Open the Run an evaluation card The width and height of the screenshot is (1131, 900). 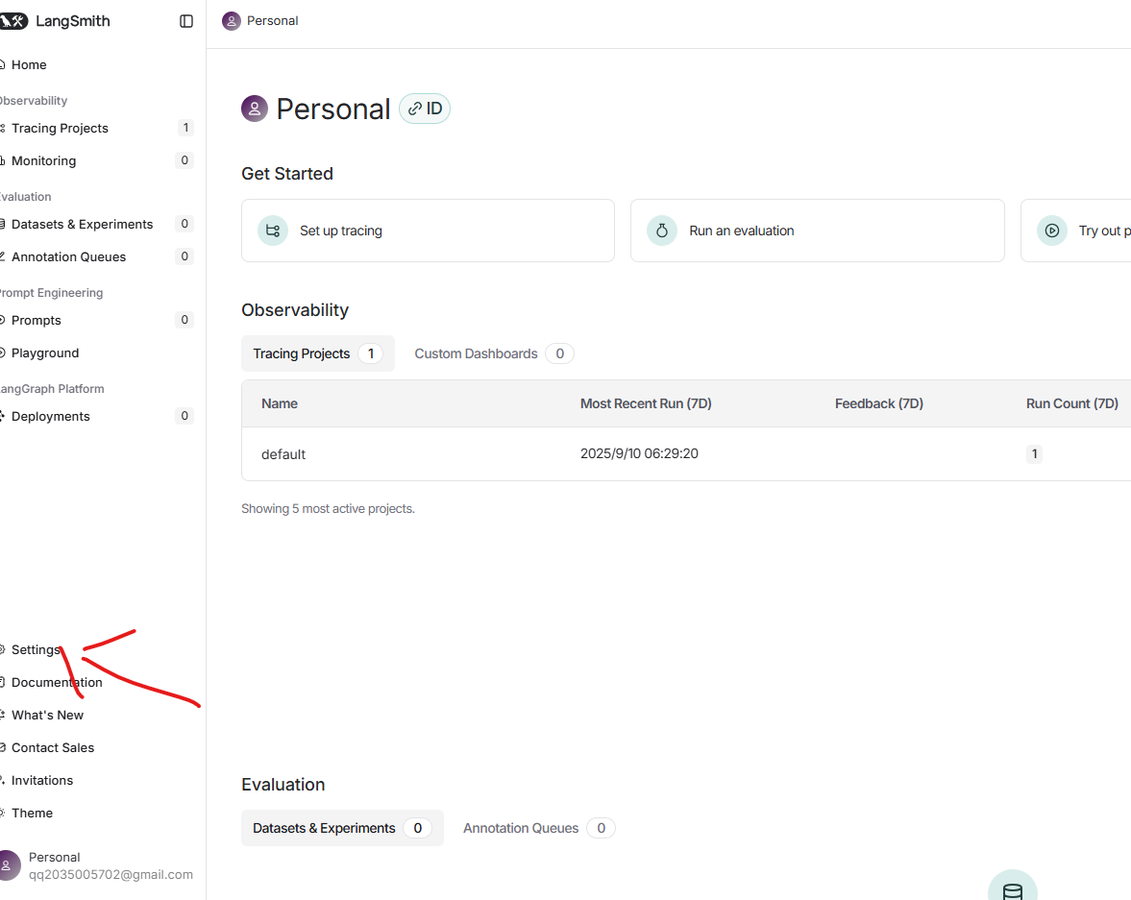pyautogui.click(x=817, y=231)
